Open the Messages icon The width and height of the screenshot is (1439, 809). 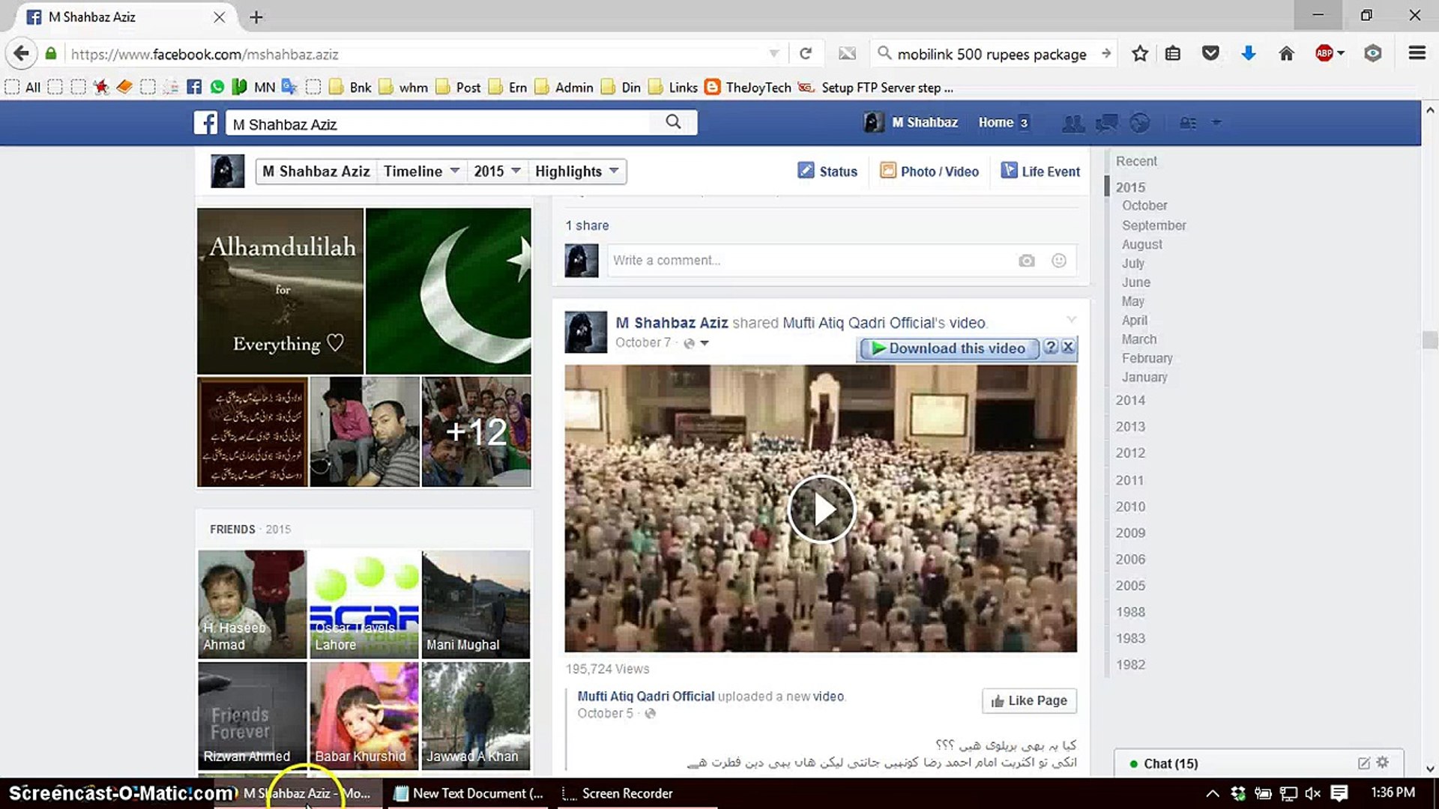1106,123
